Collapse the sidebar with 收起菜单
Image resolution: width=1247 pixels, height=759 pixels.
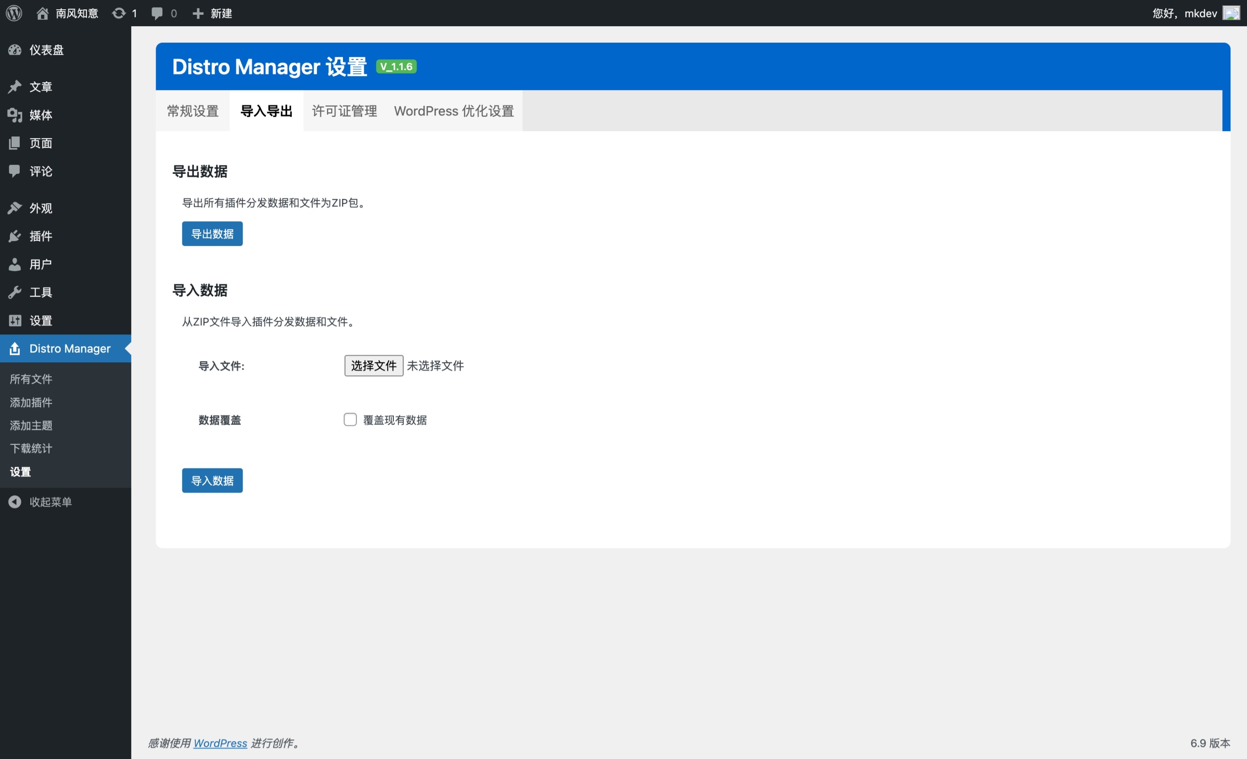[50, 502]
